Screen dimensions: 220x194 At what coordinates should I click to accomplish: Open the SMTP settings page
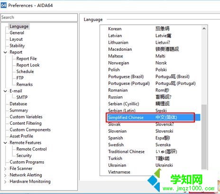point(22,97)
